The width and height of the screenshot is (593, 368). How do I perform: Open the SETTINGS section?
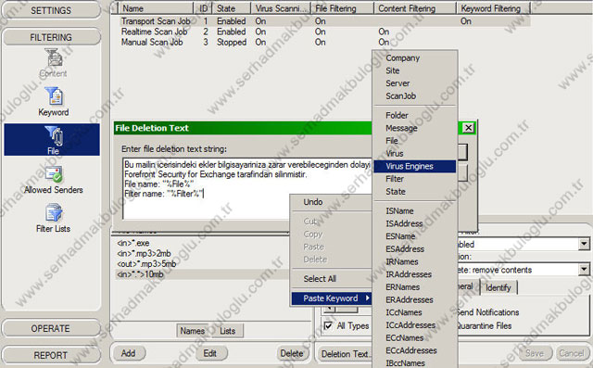coord(51,10)
